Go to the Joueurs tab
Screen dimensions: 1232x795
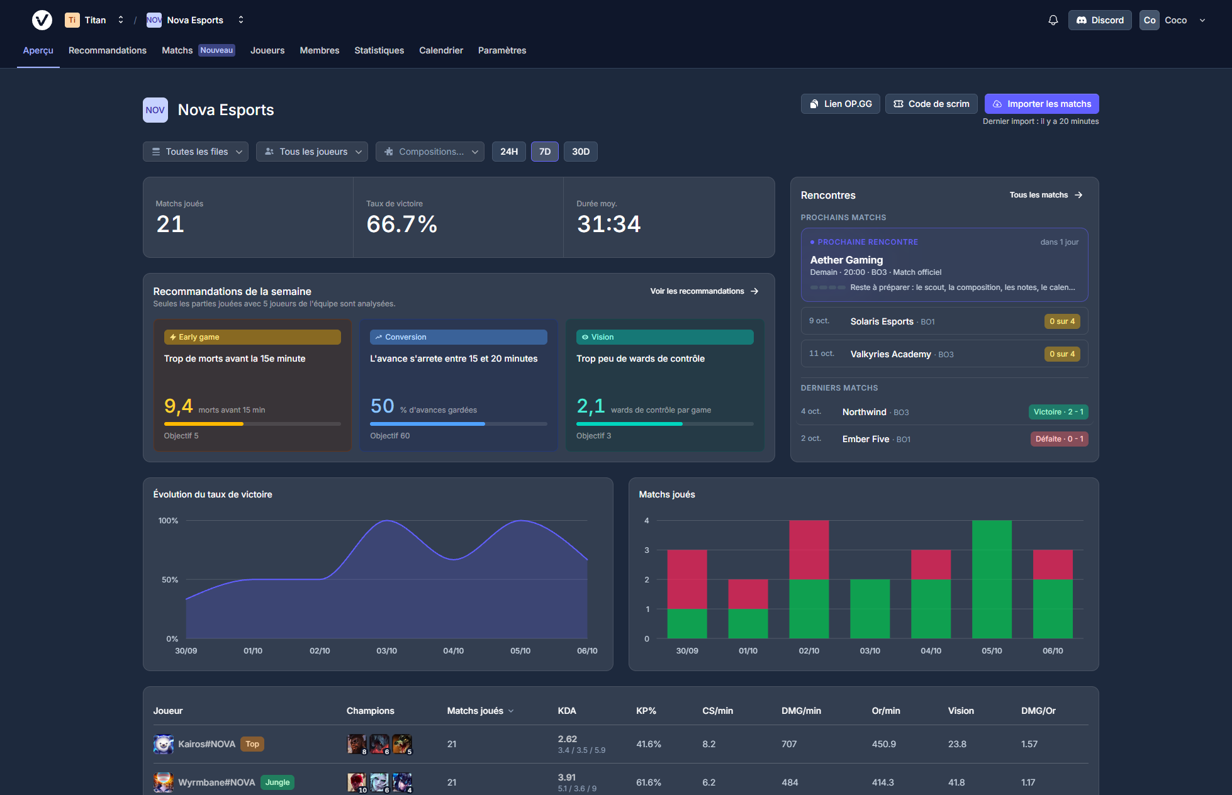click(x=267, y=50)
